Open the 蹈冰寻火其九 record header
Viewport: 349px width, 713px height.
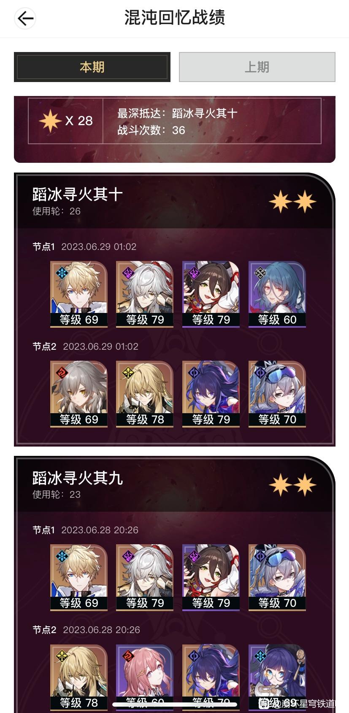click(x=174, y=485)
